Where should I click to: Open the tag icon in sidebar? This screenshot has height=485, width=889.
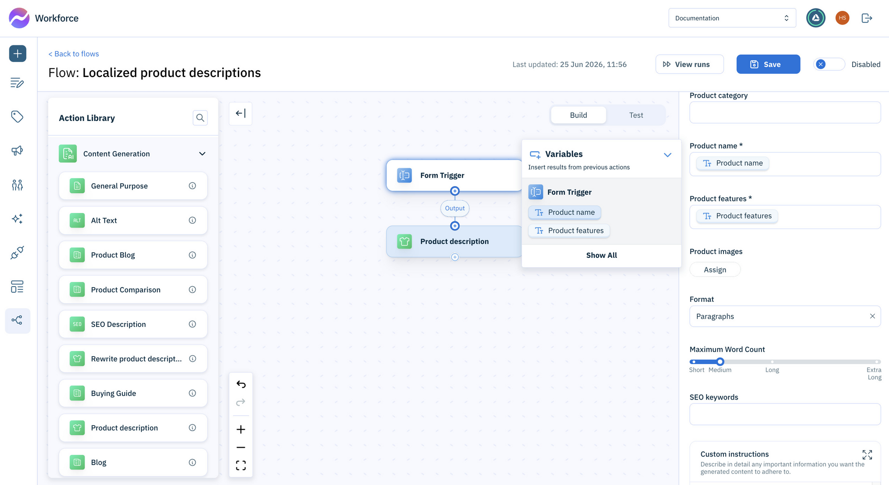17,117
